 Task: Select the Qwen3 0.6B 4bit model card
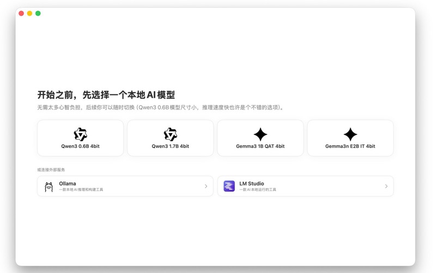coord(80,138)
